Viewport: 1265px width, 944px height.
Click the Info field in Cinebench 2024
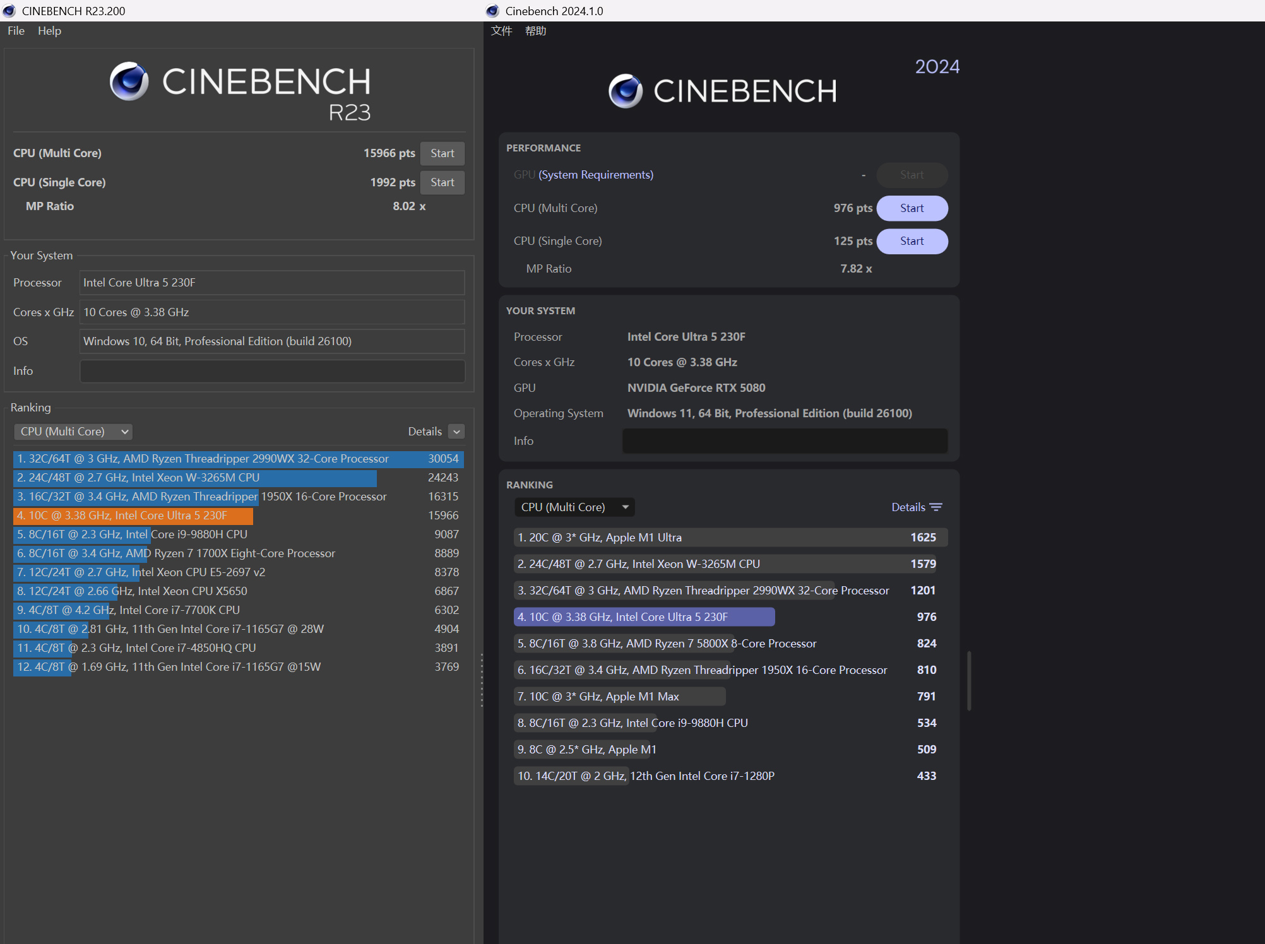[x=784, y=441]
